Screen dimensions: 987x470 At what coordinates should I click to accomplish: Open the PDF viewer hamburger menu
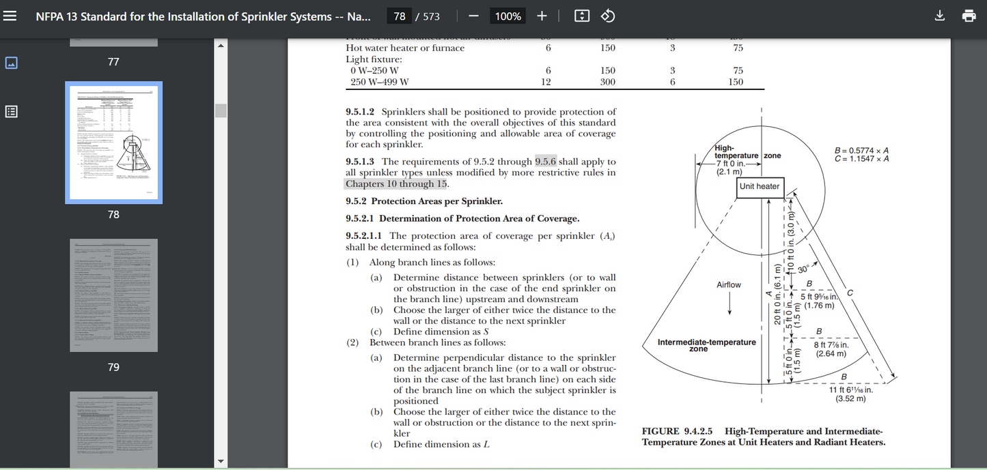(10, 15)
